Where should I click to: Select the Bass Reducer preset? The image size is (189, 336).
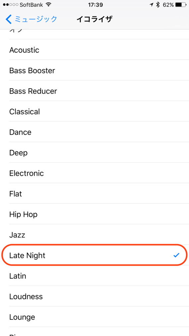coord(94,91)
